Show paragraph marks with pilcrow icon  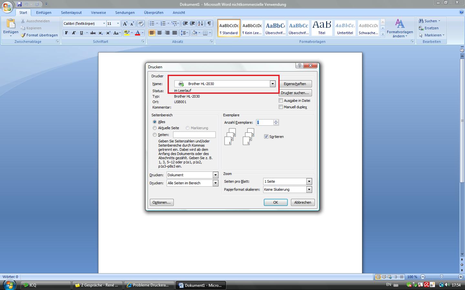(209, 24)
